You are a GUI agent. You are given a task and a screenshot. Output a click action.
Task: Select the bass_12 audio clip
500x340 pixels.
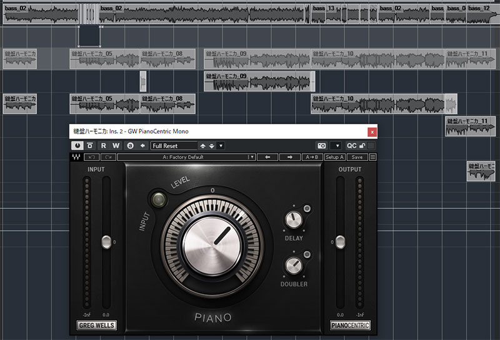coord(482,14)
